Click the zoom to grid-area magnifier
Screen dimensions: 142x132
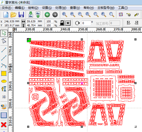96,15
